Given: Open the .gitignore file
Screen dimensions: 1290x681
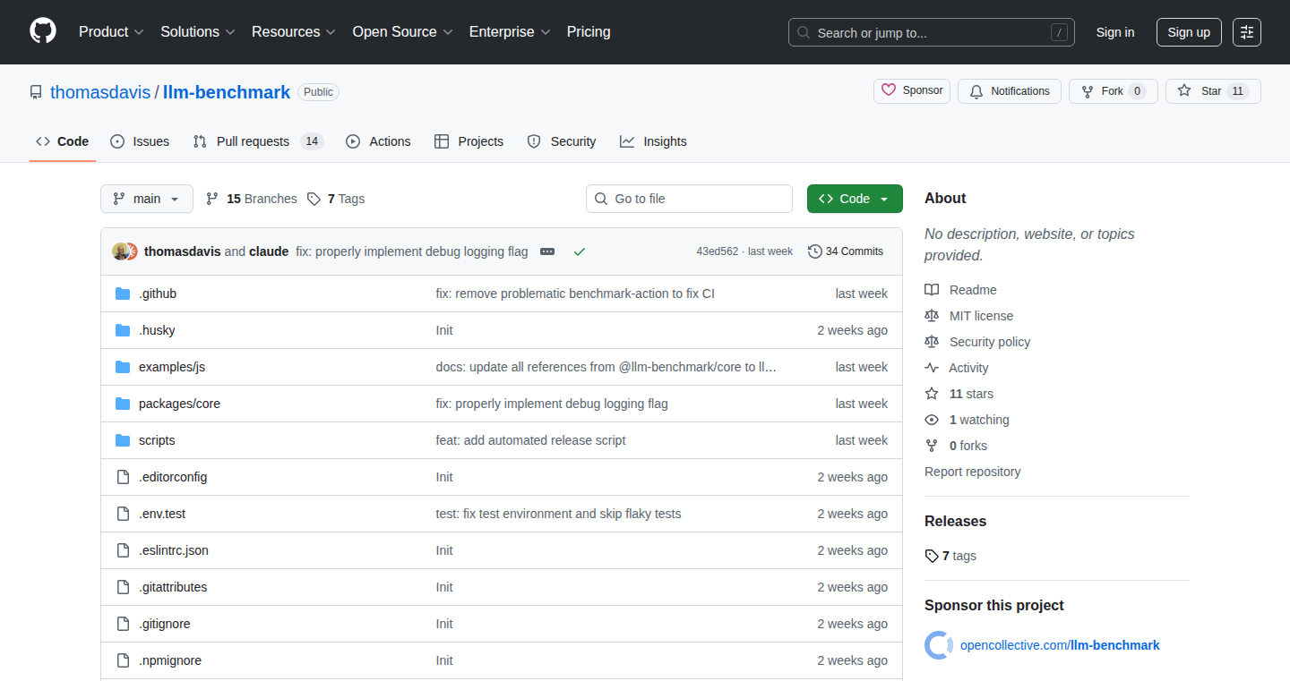Looking at the screenshot, I should tap(165, 624).
